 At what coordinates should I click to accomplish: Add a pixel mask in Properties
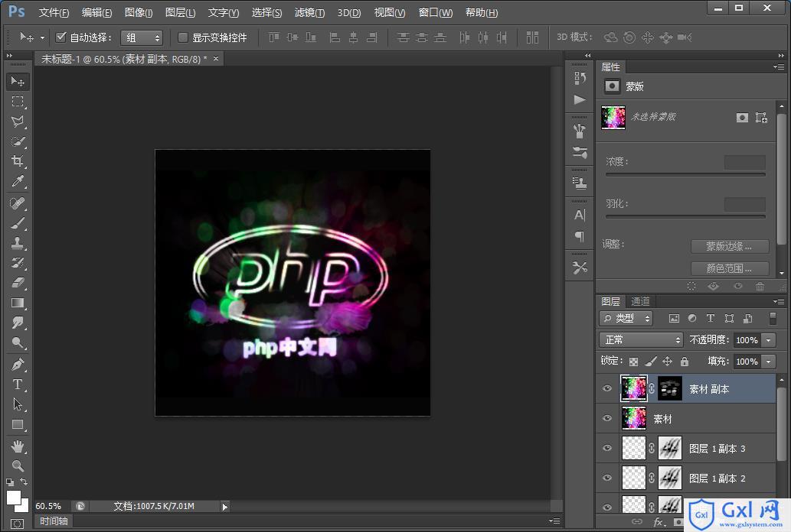tap(742, 118)
